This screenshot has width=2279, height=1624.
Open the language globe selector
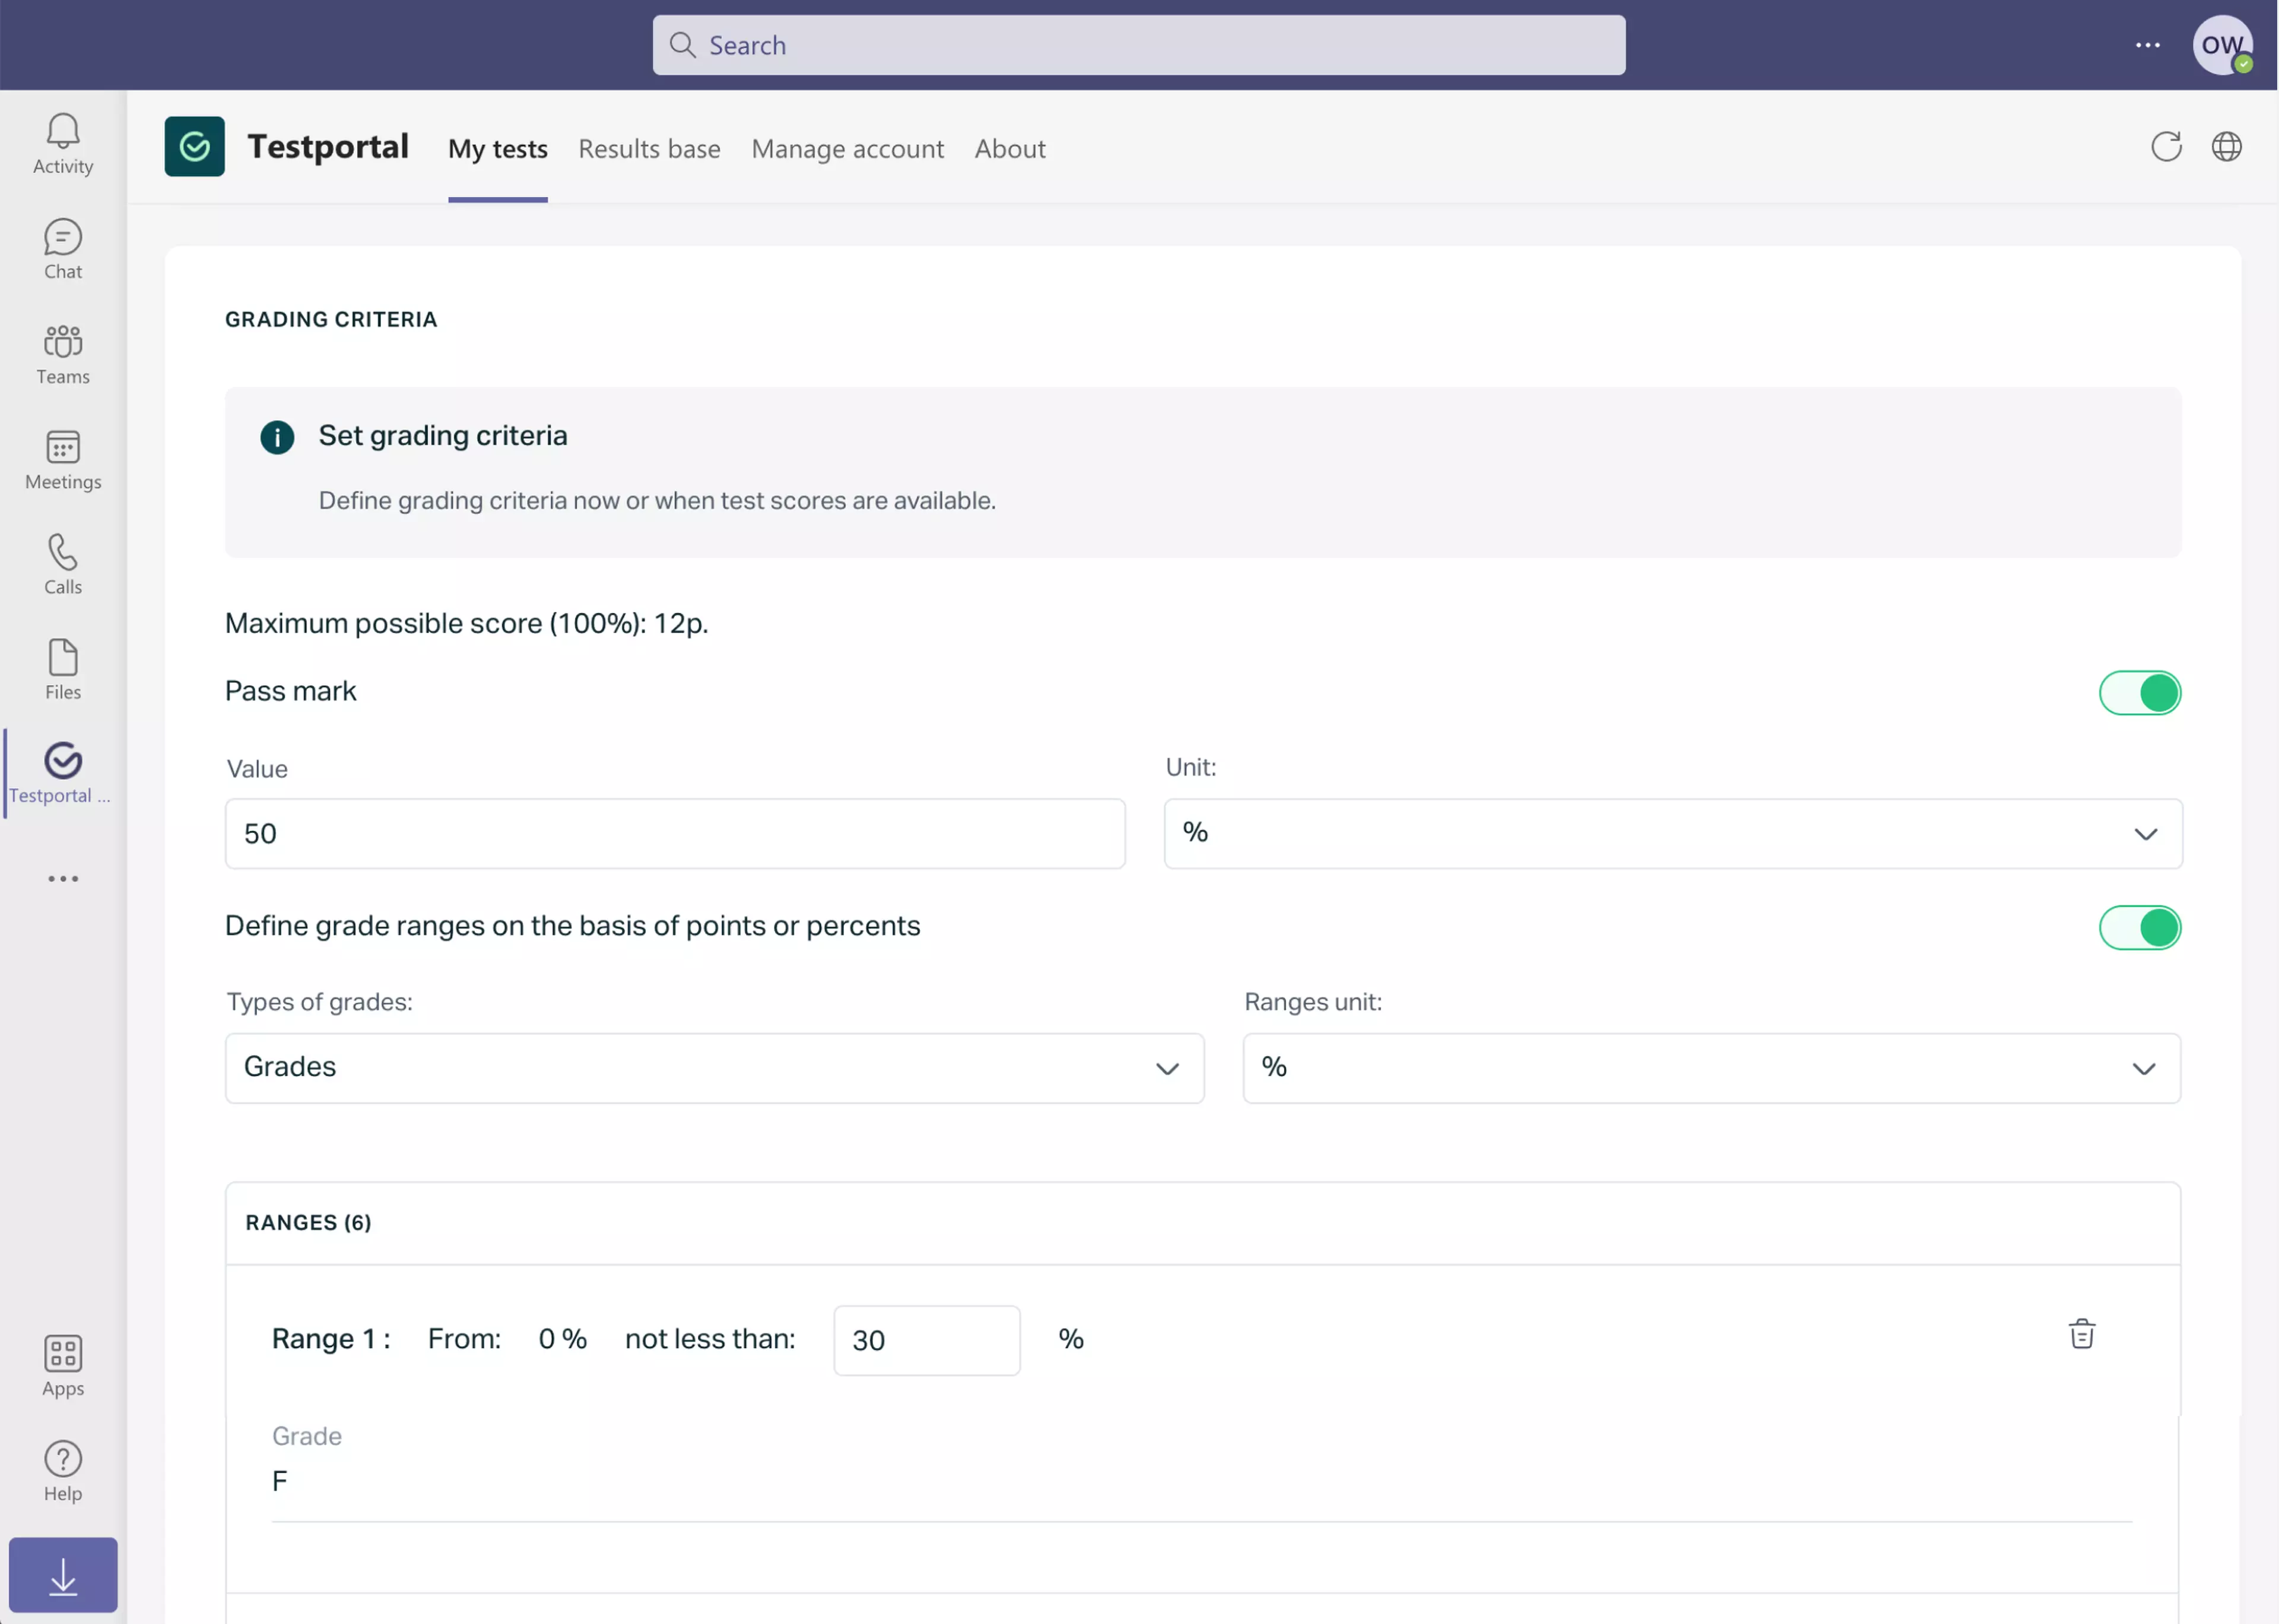[x=2228, y=146]
